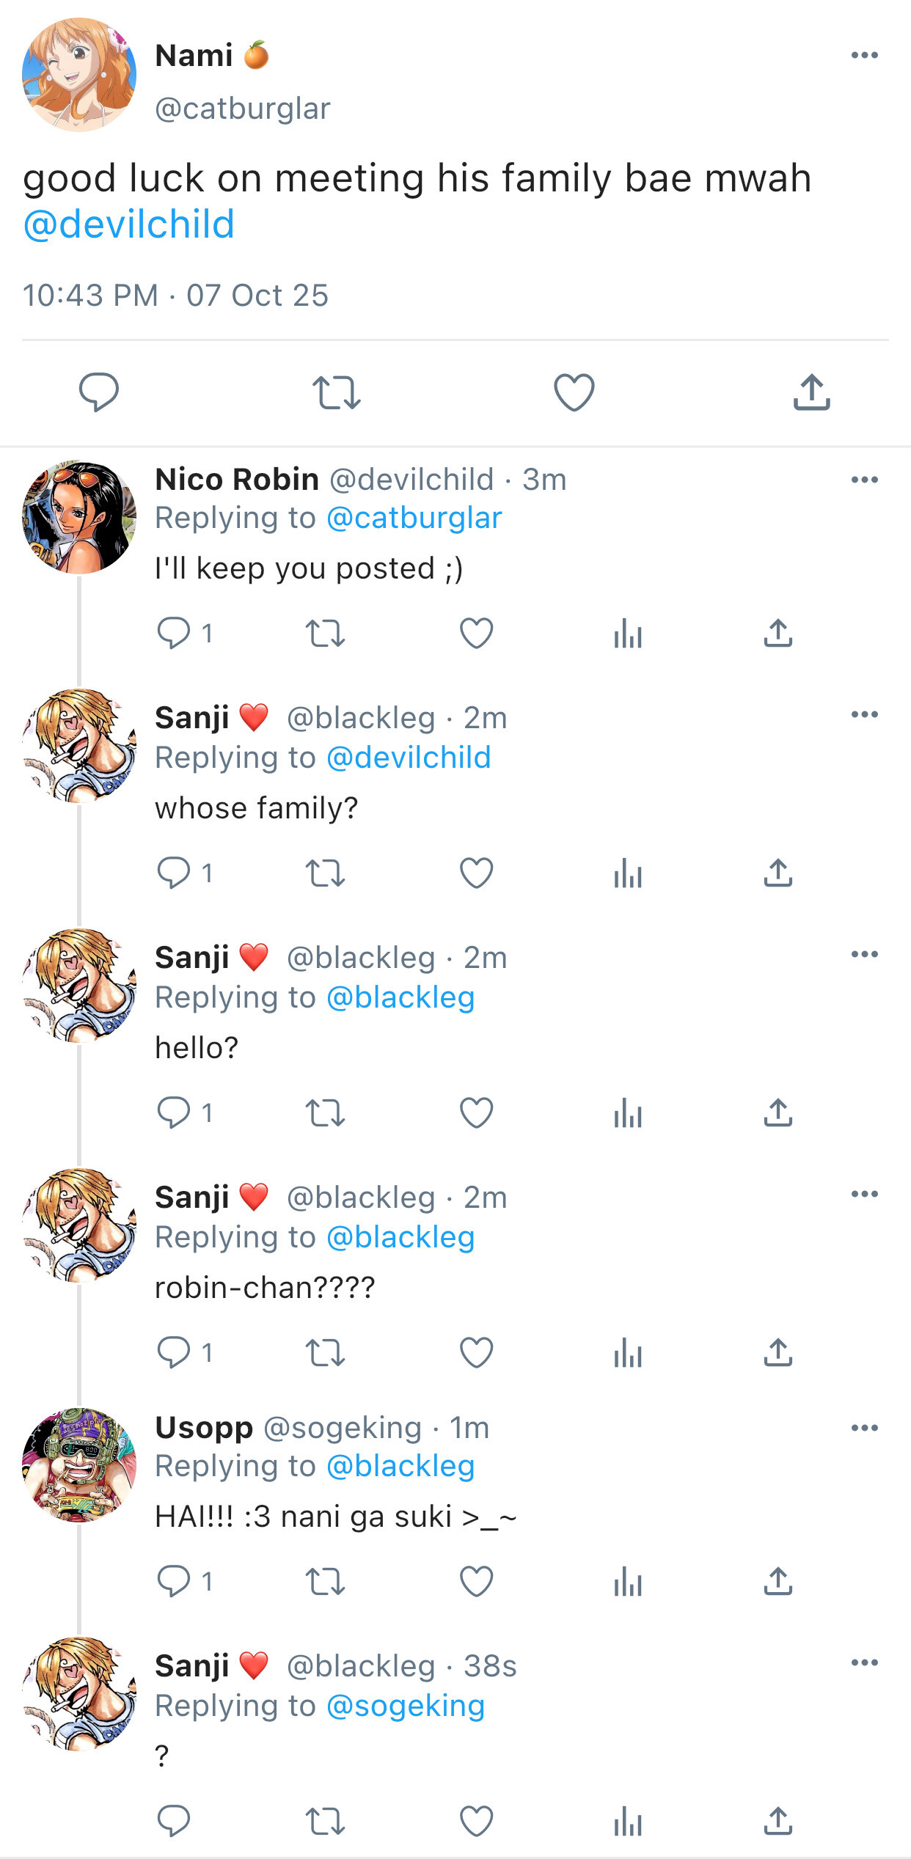View analytics for Nico Robin's reply
This screenshot has height=1859, width=911.
pos(628,634)
